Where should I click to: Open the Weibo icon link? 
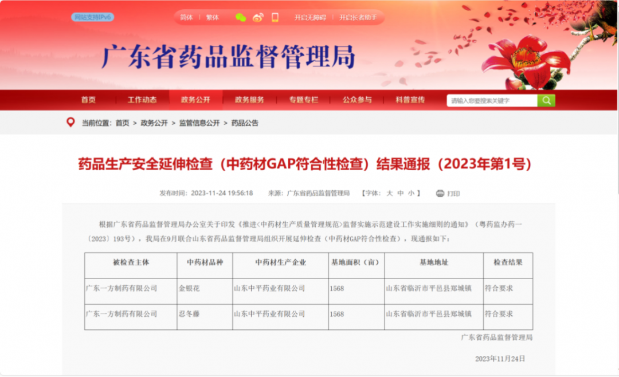click(x=258, y=18)
